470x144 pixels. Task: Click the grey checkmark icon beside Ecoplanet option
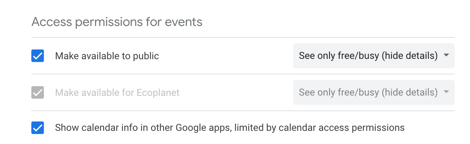tap(38, 92)
